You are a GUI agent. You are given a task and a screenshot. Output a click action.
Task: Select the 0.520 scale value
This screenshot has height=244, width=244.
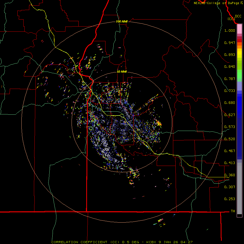point(230,139)
